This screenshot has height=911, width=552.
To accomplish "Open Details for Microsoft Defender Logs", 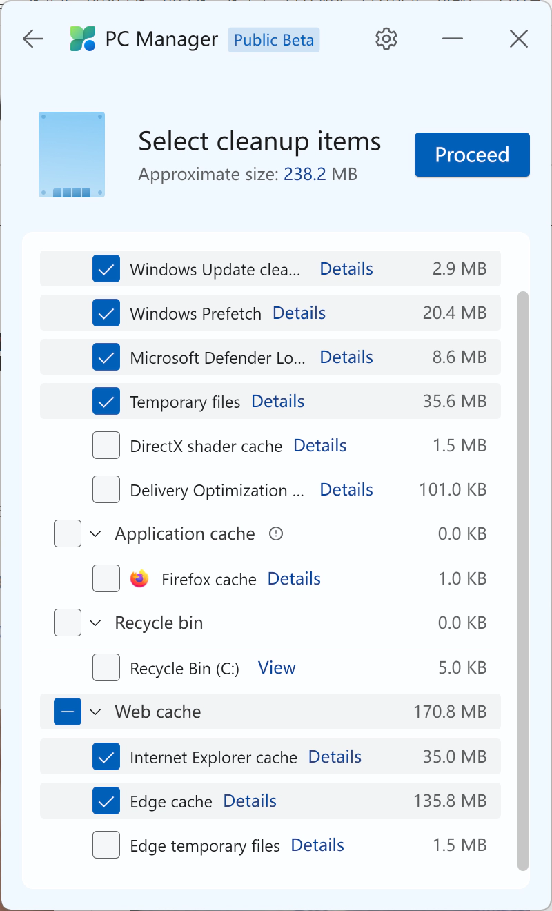I will point(346,357).
